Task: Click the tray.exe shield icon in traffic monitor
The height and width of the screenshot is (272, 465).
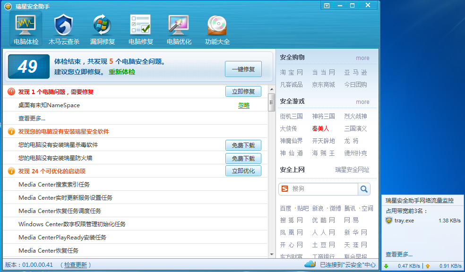Action: click(389, 221)
